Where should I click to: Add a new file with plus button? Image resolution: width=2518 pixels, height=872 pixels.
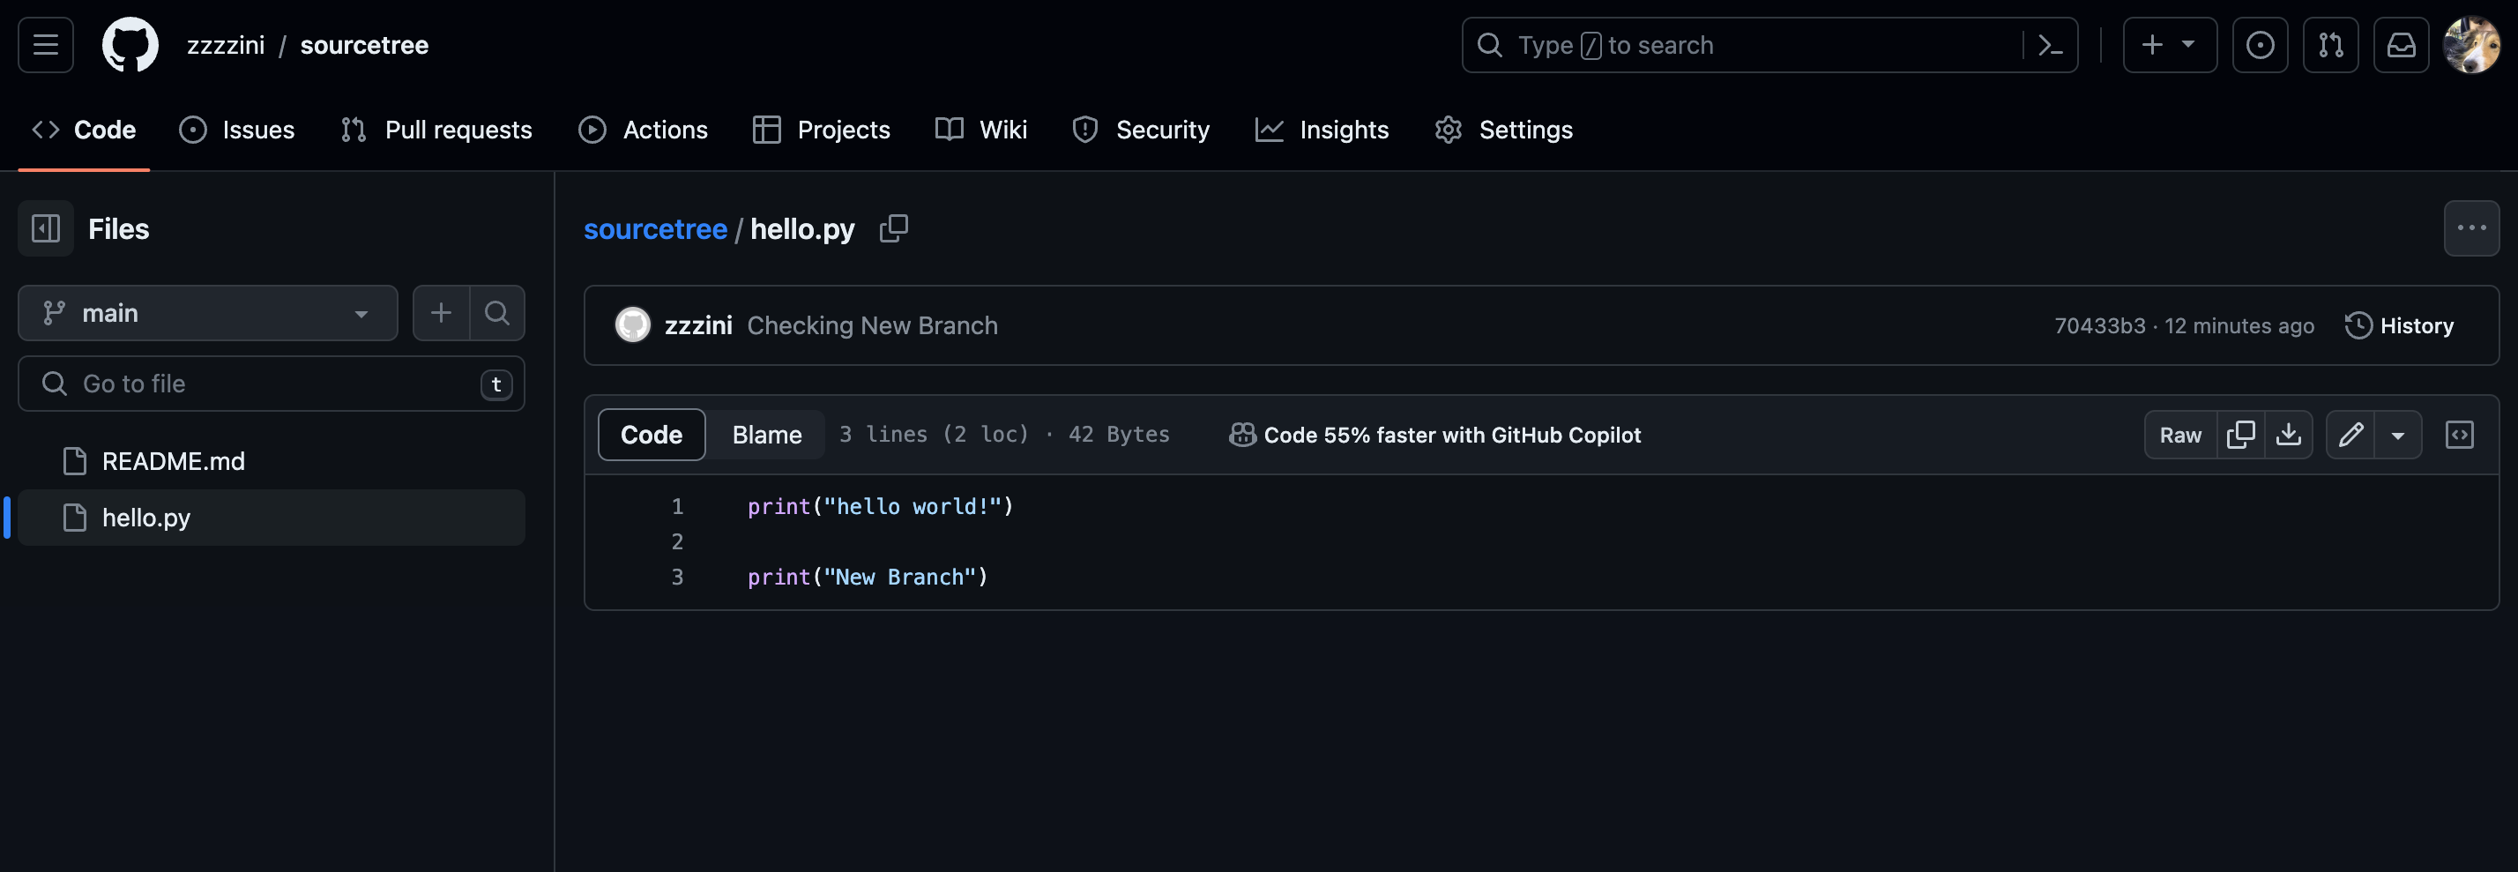pos(441,313)
